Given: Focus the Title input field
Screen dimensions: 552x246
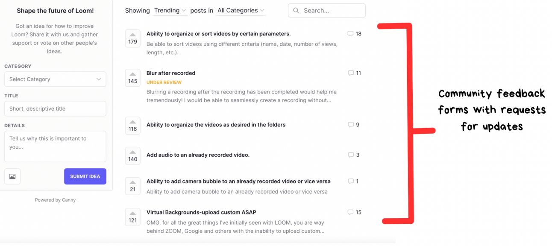Looking at the screenshot, I should tap(55, 108).
